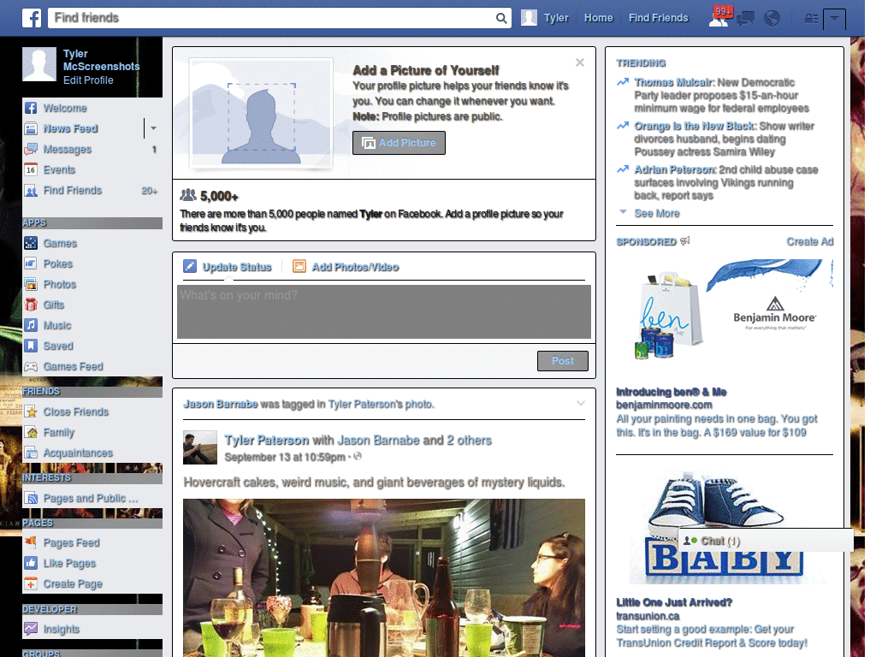Viewport: 876px width, 657px height.
Task: Open Home in the top bar
Action: click(598, 18)
